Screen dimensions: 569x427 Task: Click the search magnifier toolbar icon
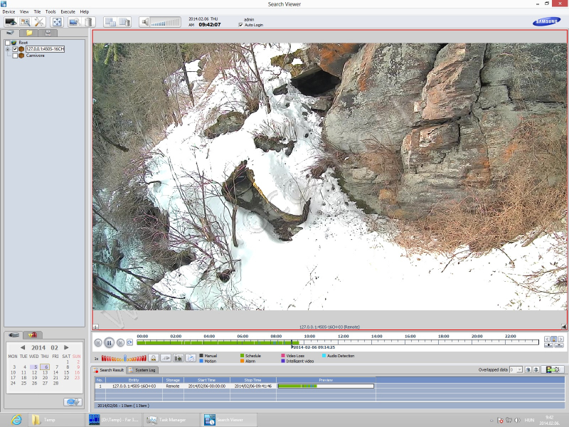click(x=25, y=22)
